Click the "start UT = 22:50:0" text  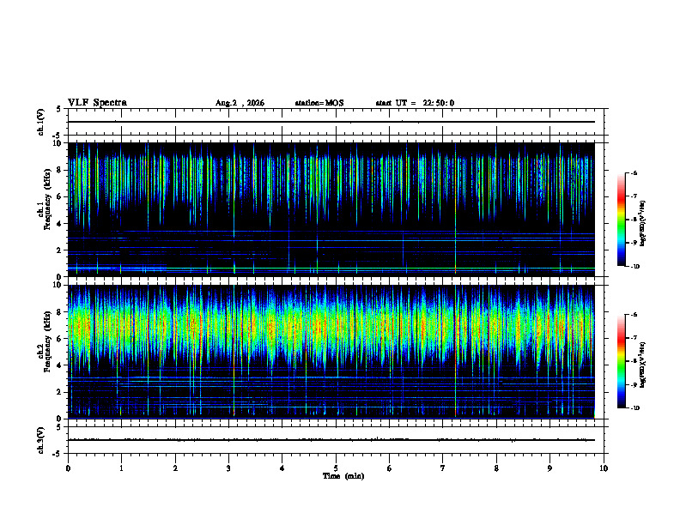pos(415,103)
